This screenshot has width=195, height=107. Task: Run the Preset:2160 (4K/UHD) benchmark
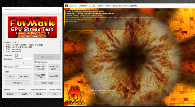click(40, 68)
